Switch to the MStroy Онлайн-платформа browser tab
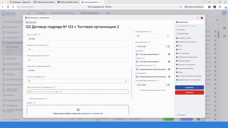The width and height of the screenshot is (228, 128). pos(68,2)
